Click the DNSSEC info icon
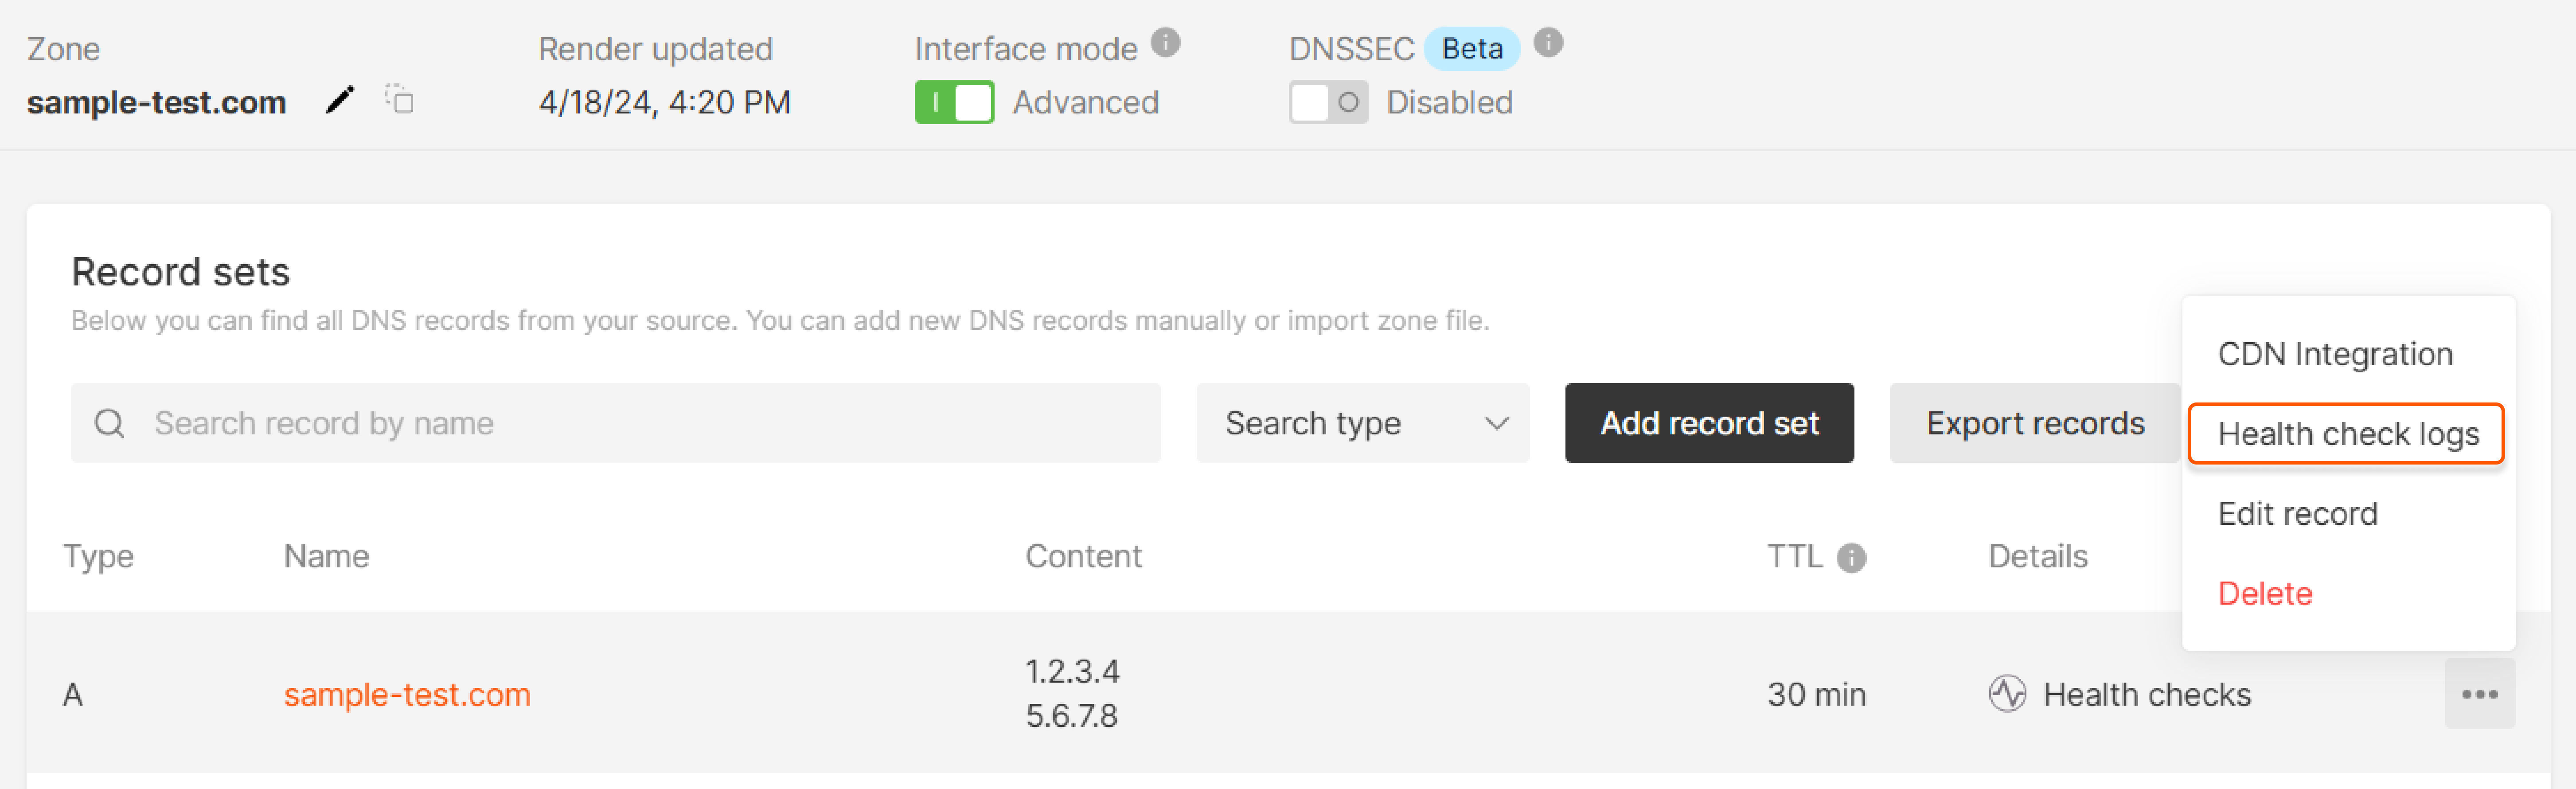This screenshot has width=2576, height=789. click(1548, 43)
